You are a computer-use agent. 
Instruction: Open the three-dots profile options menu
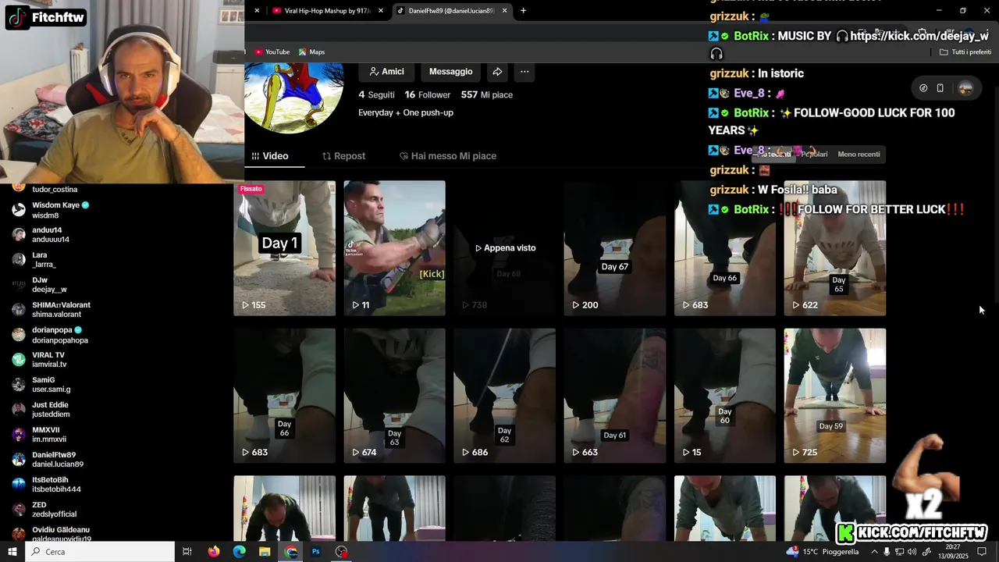(524, 72)
